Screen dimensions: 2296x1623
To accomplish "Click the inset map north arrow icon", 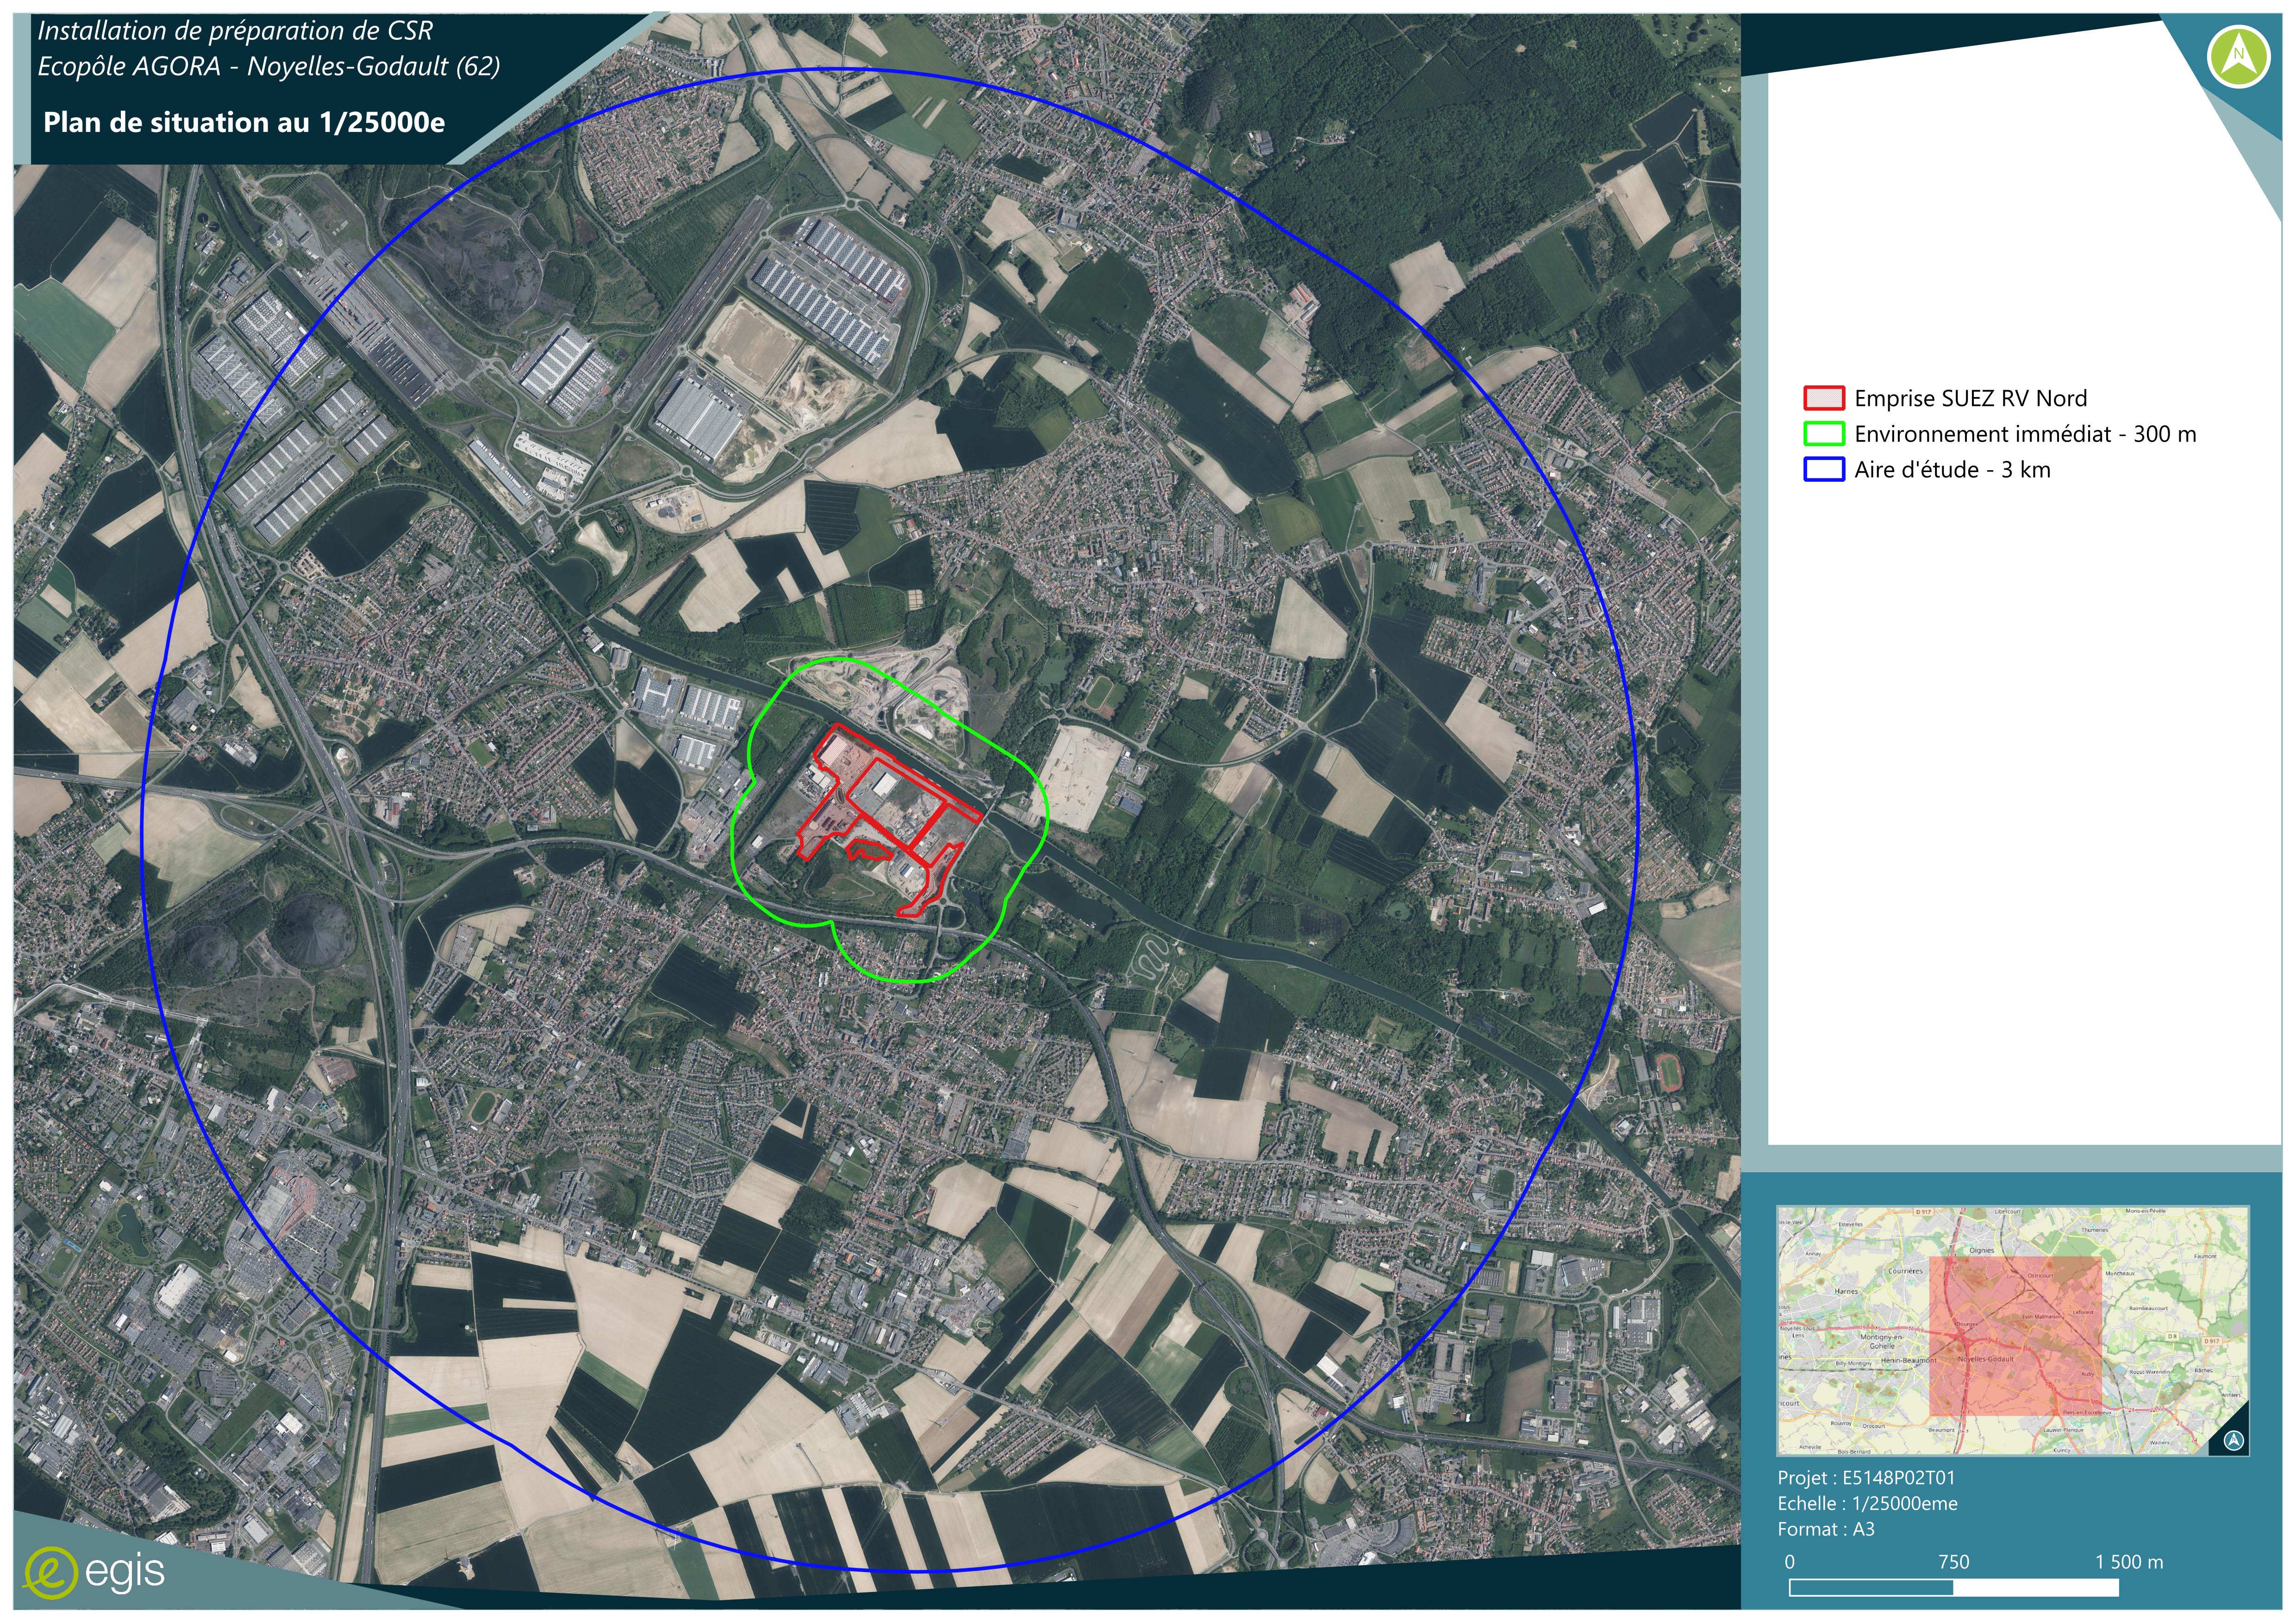I will [2235, 1440].
